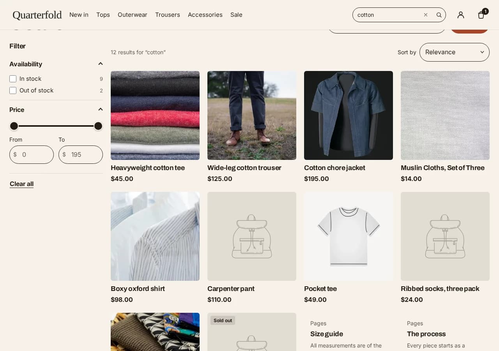Click the maximum price slider handle

click(x=98, y=126)
